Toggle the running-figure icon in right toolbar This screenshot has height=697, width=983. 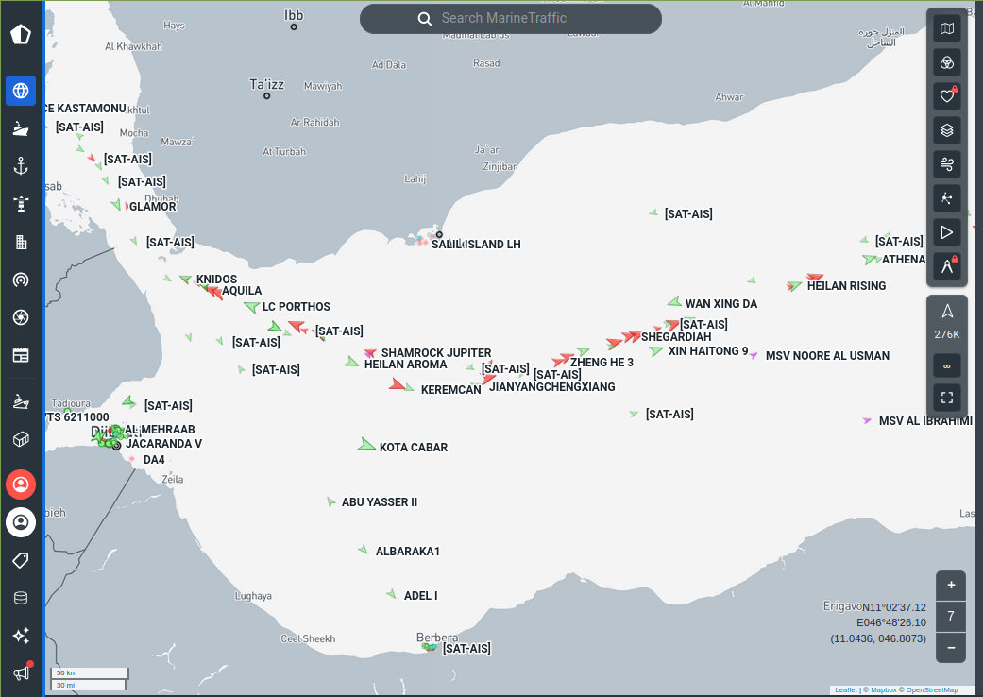tap(946, 198)
